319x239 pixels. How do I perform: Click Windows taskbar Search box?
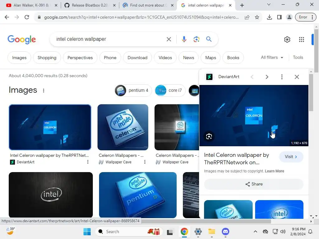129,232
